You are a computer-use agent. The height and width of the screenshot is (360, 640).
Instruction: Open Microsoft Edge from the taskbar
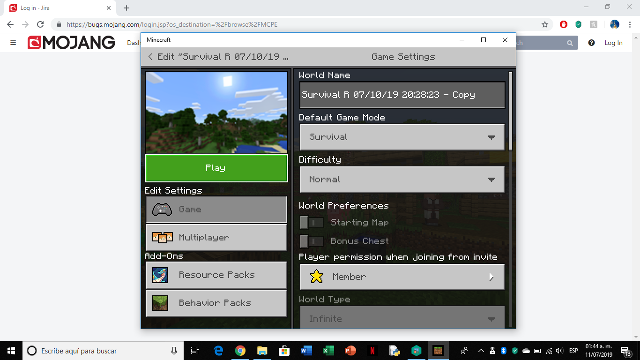218,351
